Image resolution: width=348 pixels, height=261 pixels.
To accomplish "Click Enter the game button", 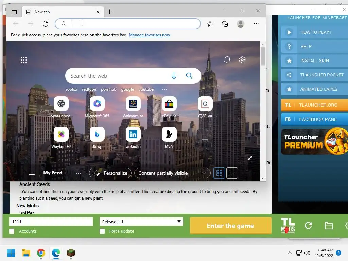I will tap(231, 226).
